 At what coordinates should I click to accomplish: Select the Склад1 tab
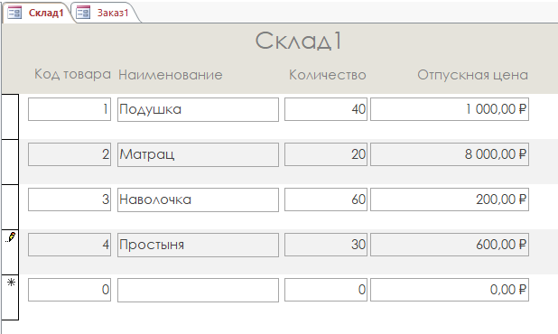[38, 13]
